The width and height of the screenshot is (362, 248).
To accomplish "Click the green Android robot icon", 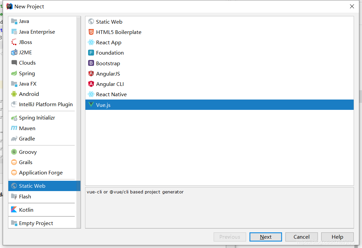I will click(14, 94).
